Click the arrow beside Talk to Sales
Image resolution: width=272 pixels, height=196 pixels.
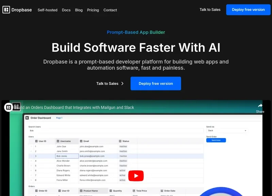122,83
